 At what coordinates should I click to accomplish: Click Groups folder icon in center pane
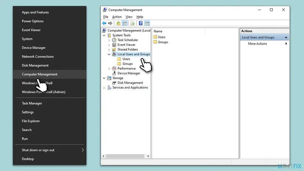tap(155, 42)
